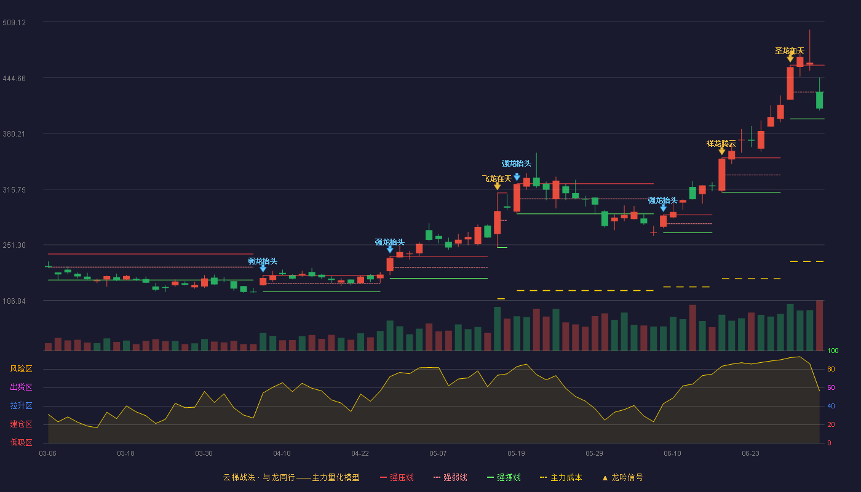Click the 低吸区 zone label
This screenshot has height=492, width=861.
pyautogui.click(x=21, y=442)
